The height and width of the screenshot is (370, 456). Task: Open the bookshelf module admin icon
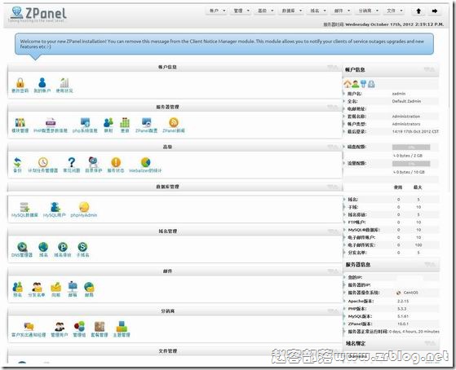click(x=20, y=123)
